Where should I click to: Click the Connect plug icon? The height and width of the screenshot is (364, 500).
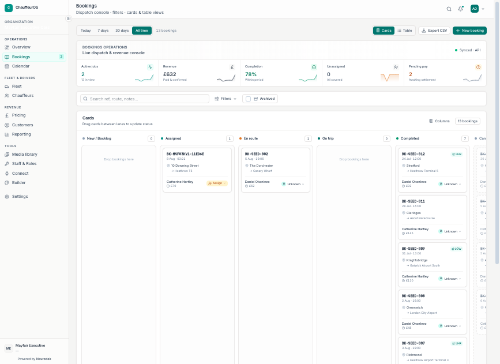(7, 174)
